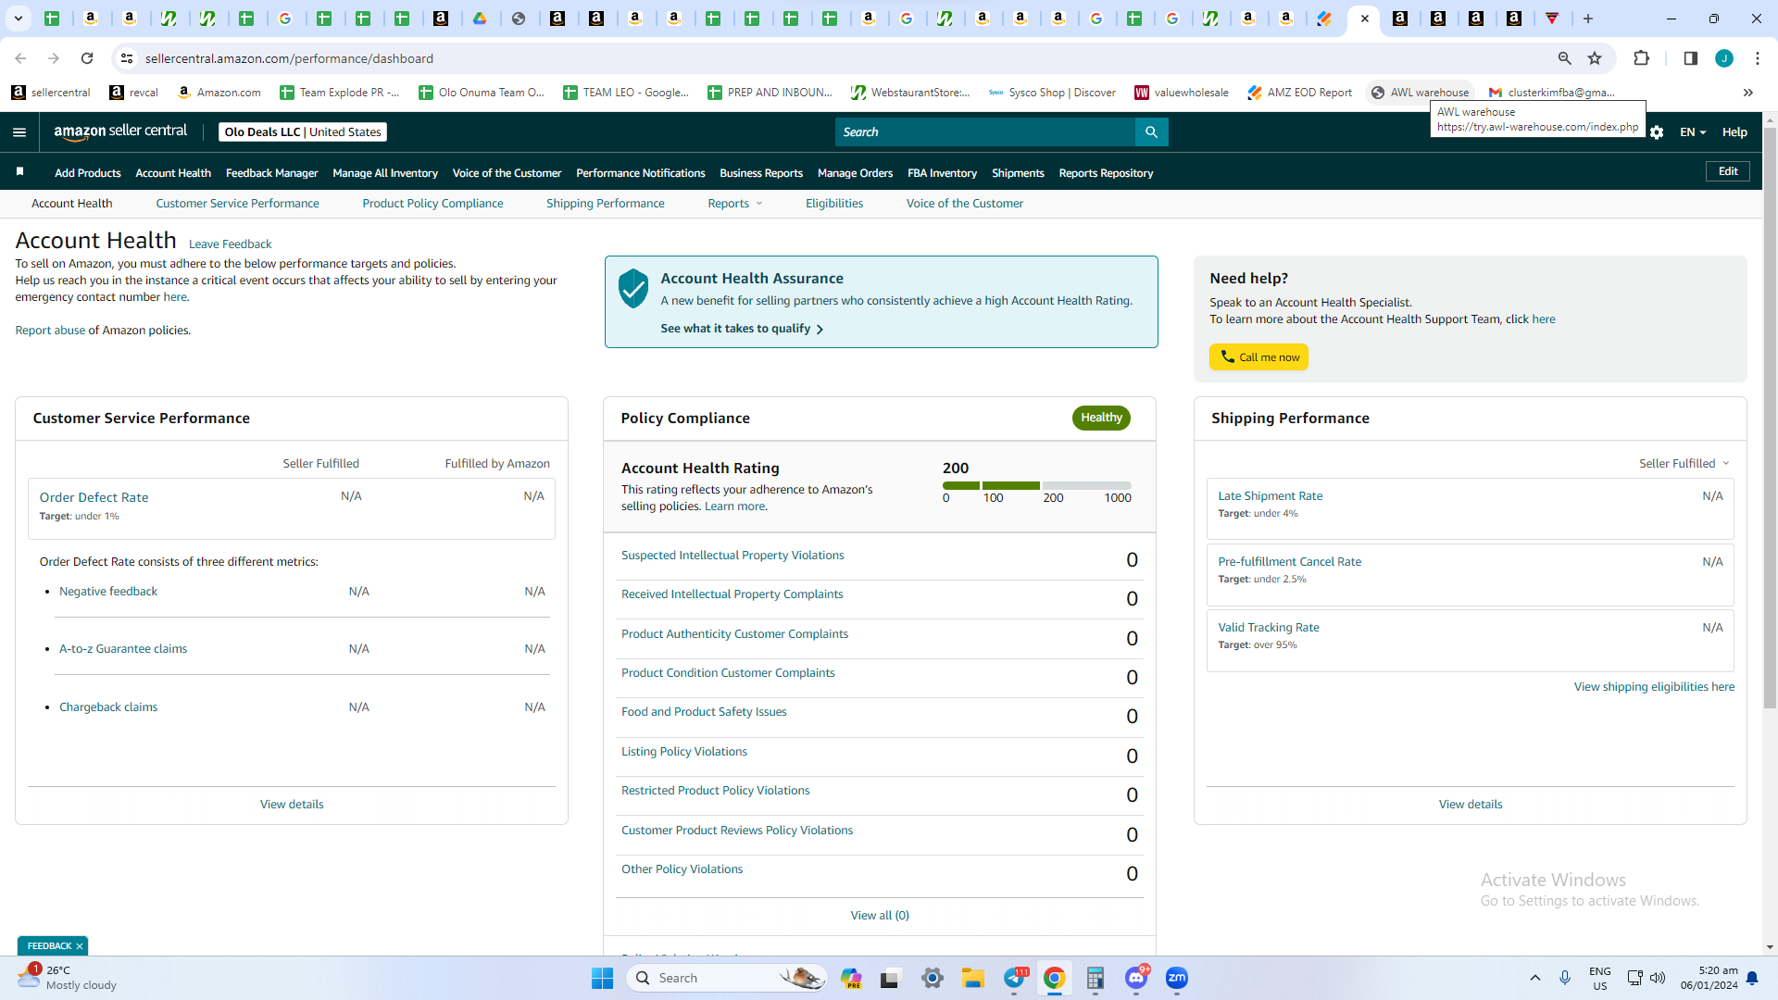The width and height of the screenshot is (1778, 1000).
Task: View site information icon in the address bar
Action: coord(127,58)
